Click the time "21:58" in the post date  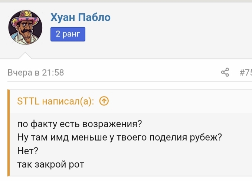coord(53,73)
